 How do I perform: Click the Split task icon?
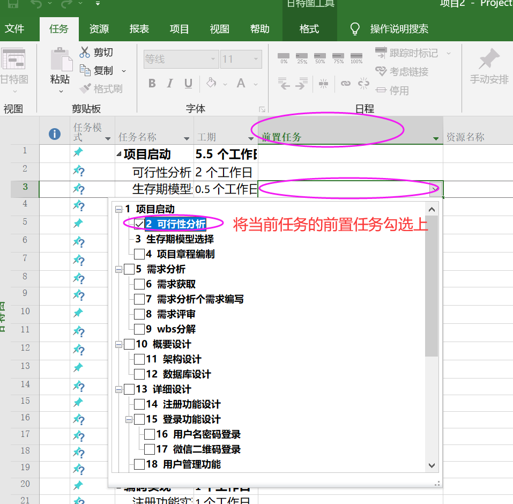pyautogui.click(x=323, y=84)
